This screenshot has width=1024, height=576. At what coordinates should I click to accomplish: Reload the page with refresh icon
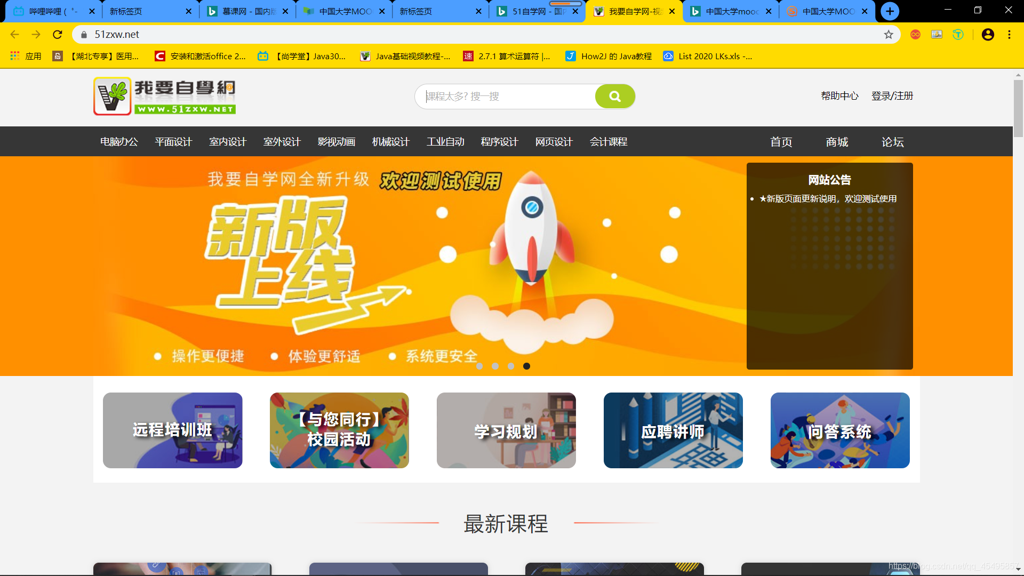pos(58,35)
